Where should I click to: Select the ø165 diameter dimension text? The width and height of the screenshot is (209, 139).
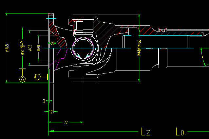7,48
